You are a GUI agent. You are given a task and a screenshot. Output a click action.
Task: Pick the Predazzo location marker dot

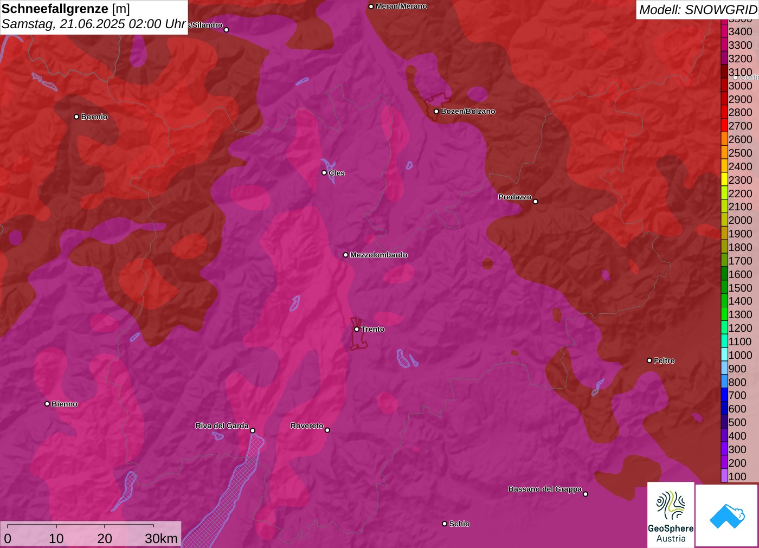[536, 202]
